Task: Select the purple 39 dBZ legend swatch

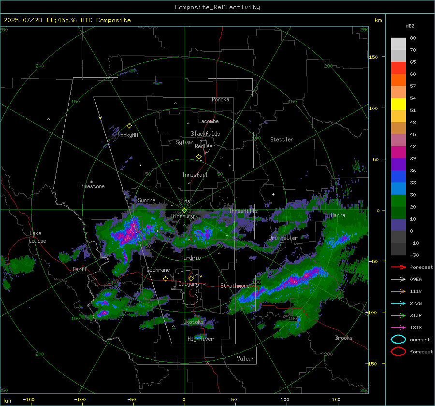Action: coord(398,164)
